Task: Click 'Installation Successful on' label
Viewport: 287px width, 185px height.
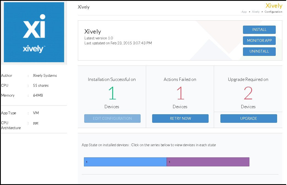Action: [112, 80]
